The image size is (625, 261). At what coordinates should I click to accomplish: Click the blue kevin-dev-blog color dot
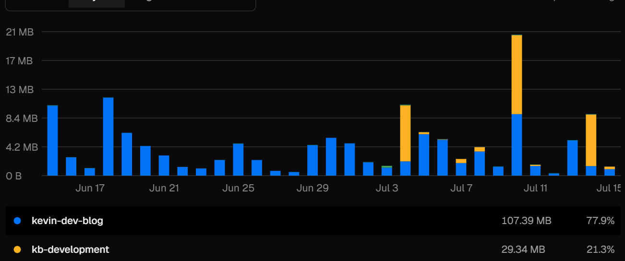[18, 221]
